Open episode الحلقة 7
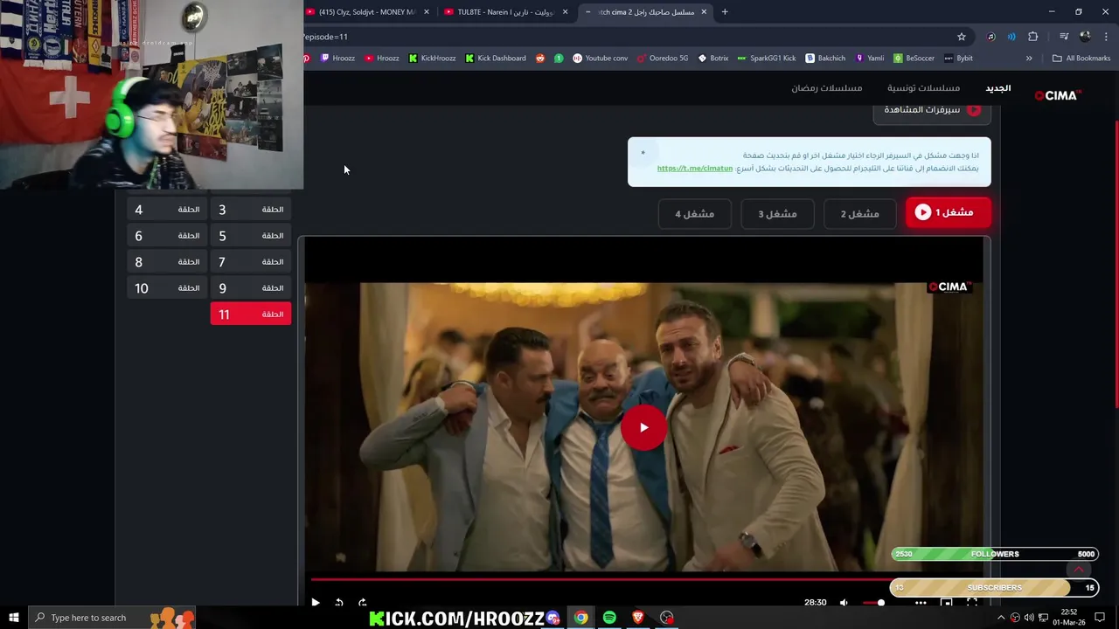 click(250, 262)
